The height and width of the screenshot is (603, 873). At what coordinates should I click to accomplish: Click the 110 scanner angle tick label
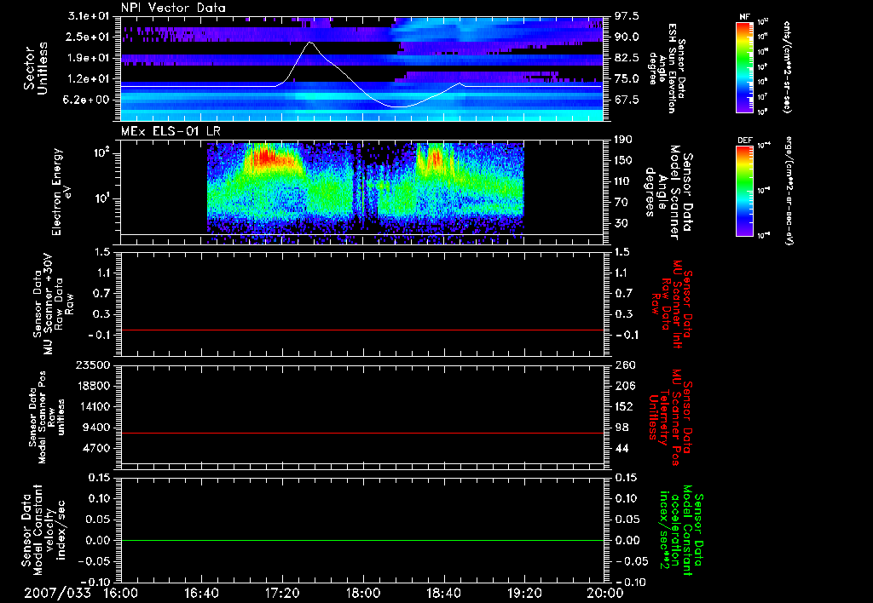tap(623, 181)
